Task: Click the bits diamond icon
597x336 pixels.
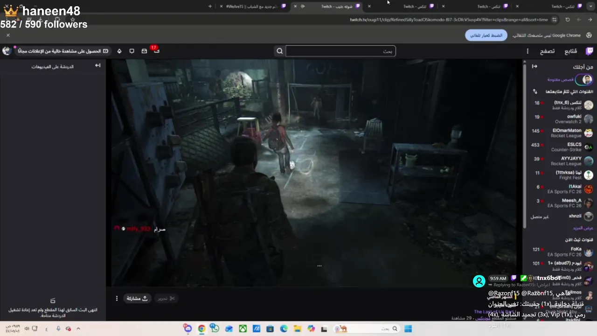Action: [x=119, y=51]
